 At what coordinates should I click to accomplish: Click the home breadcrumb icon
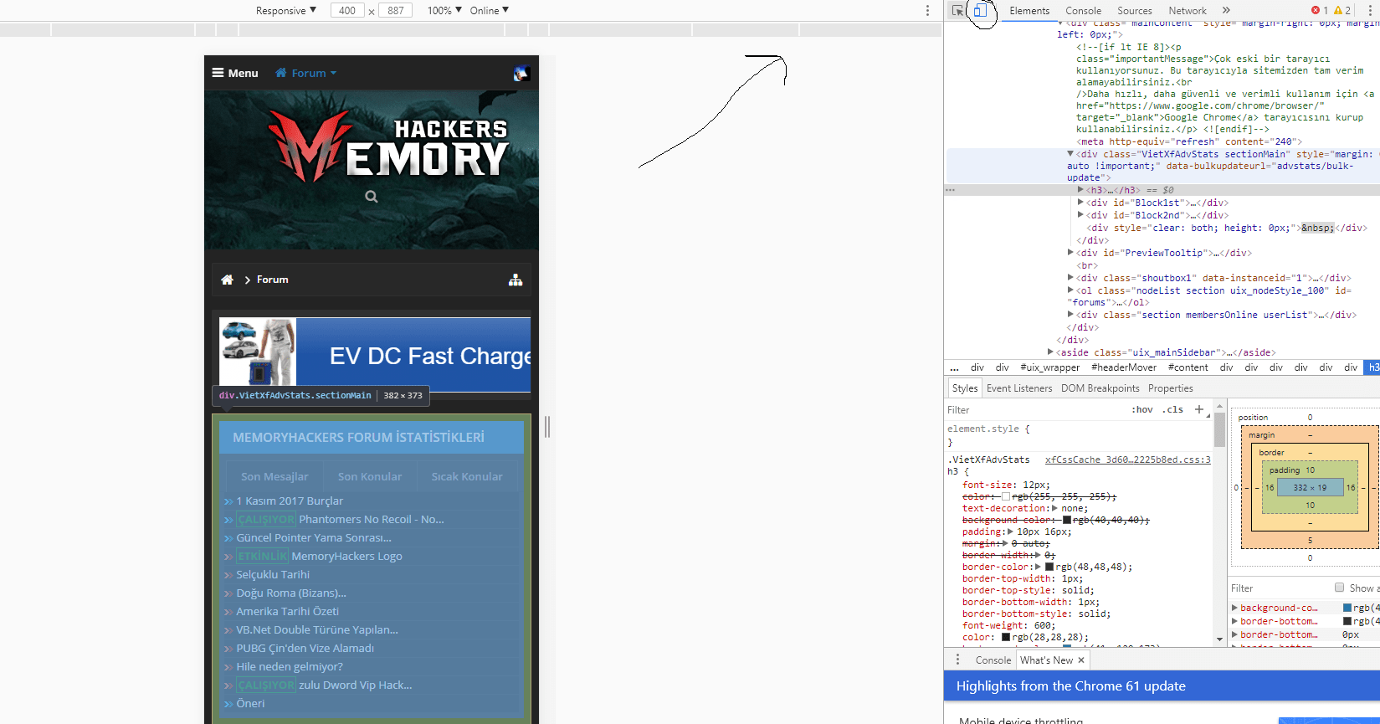click(227, 280)
